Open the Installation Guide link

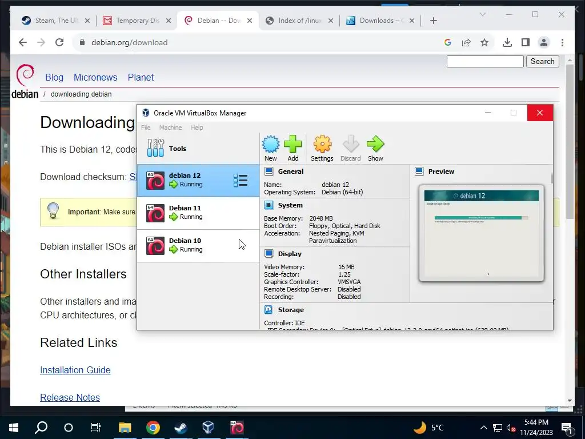(x=75, y=370)
